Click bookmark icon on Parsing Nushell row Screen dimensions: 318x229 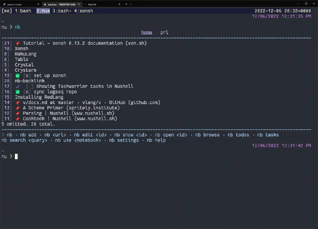[x=18, y=113]
